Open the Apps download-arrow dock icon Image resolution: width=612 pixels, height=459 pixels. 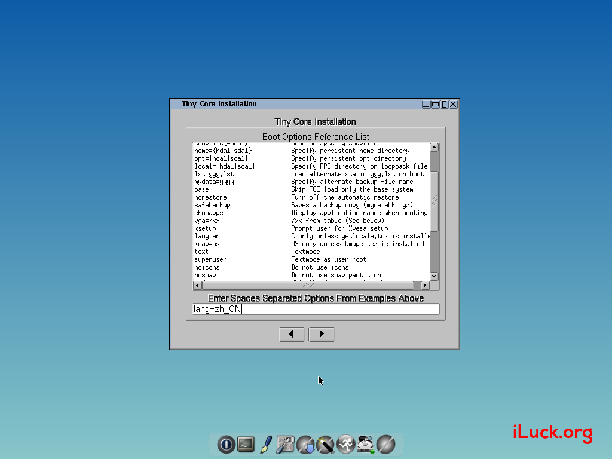click(x=305, y=445)
